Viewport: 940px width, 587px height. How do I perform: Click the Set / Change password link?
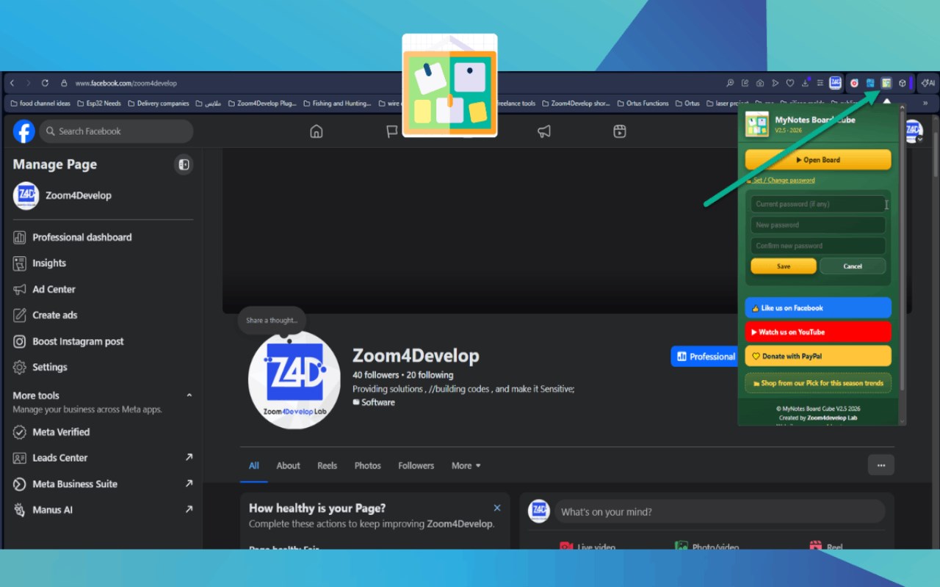(x=784, y=181)
